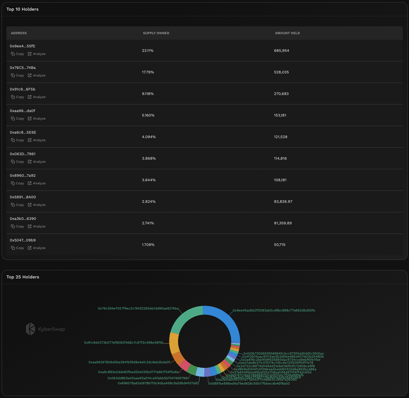Click the copy icon for address 0x91c9...6F5b
The height and width of the screenshot is (398, 409).
pos(13,97)
